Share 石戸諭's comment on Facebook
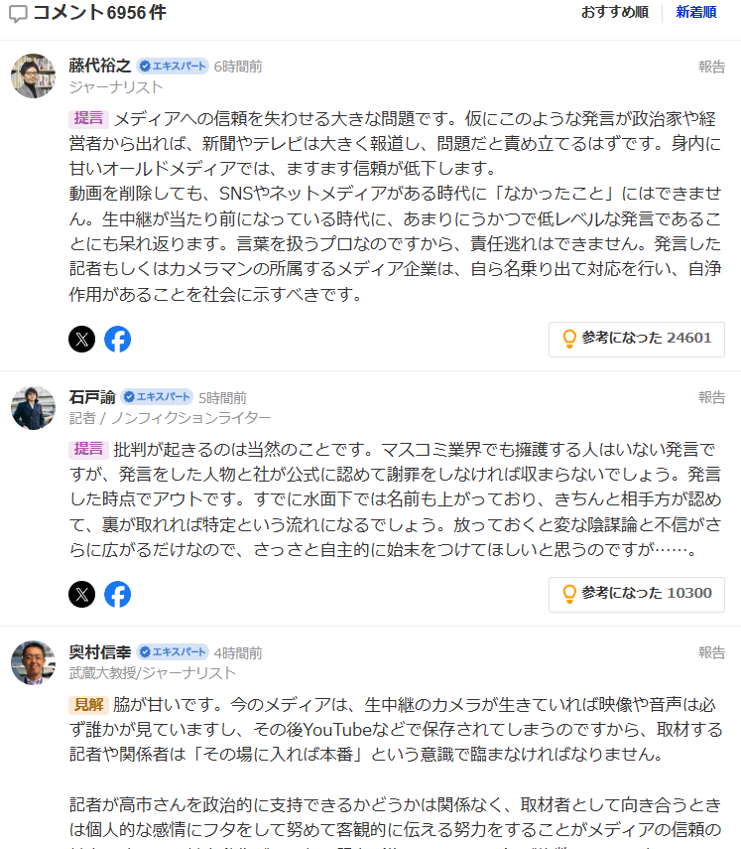Screen dimensions: 741x849 click(118, 594)
